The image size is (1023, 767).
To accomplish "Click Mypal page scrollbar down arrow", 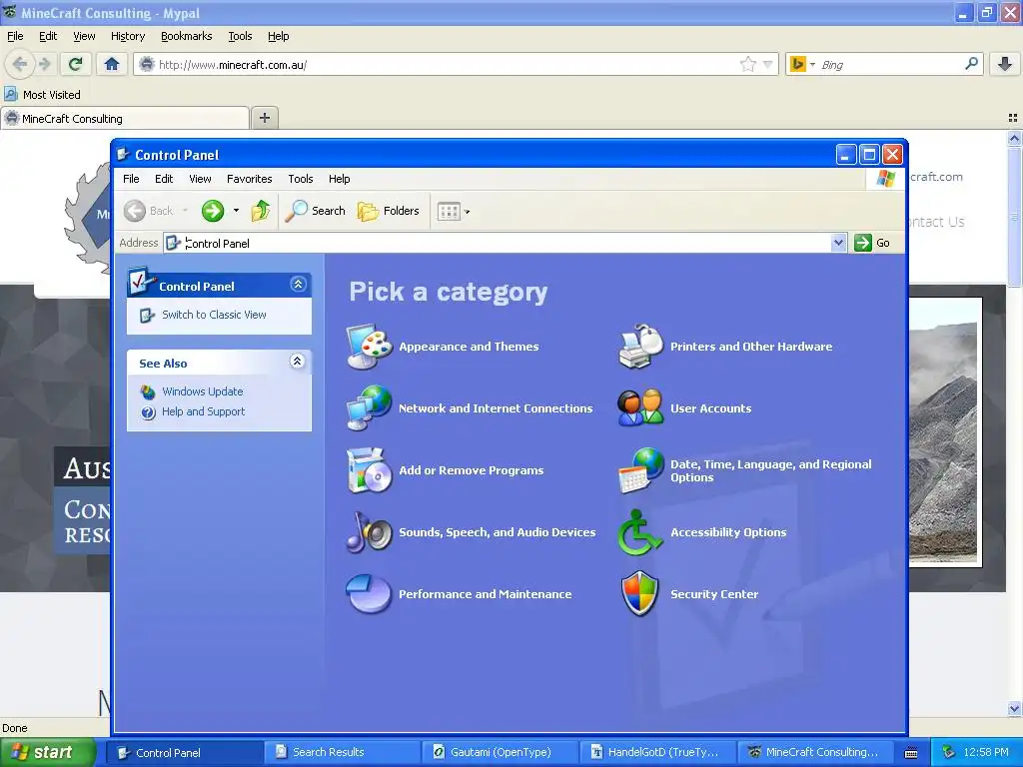I will (1014, 708).
